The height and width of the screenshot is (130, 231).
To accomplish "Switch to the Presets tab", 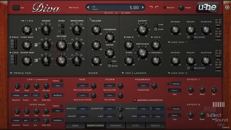I will [155, 126].
